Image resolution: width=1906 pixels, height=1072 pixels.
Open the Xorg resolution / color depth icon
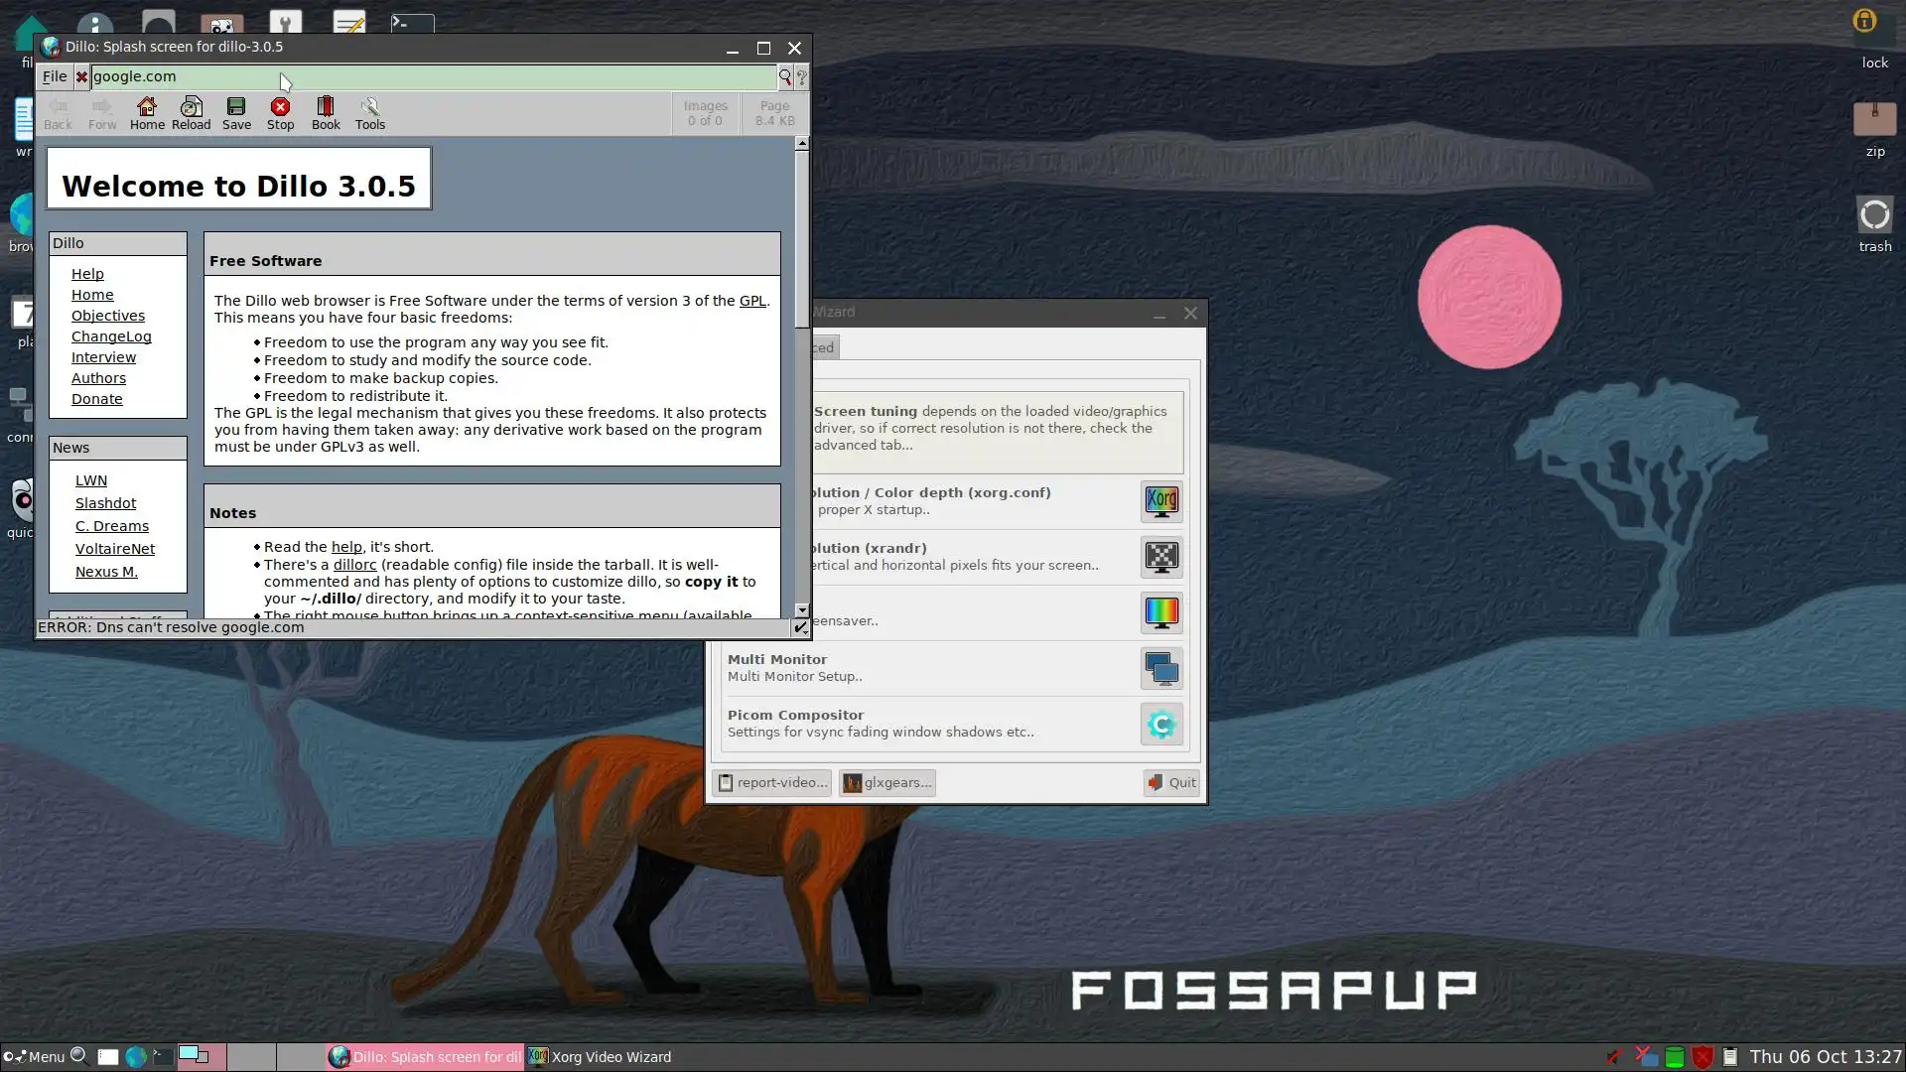[1160, 501]
